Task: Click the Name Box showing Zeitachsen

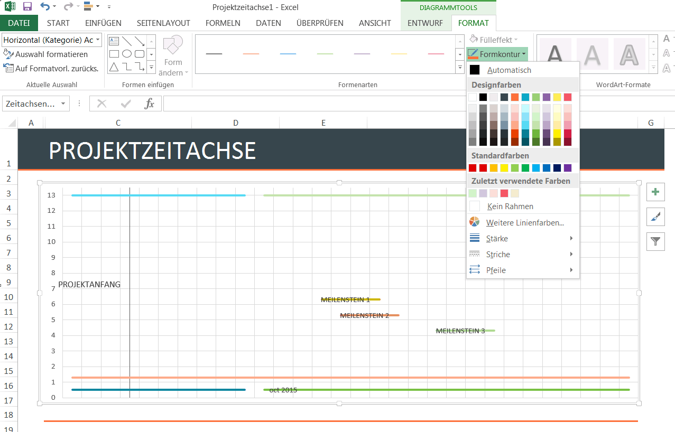Action: (x=30, y=104)
